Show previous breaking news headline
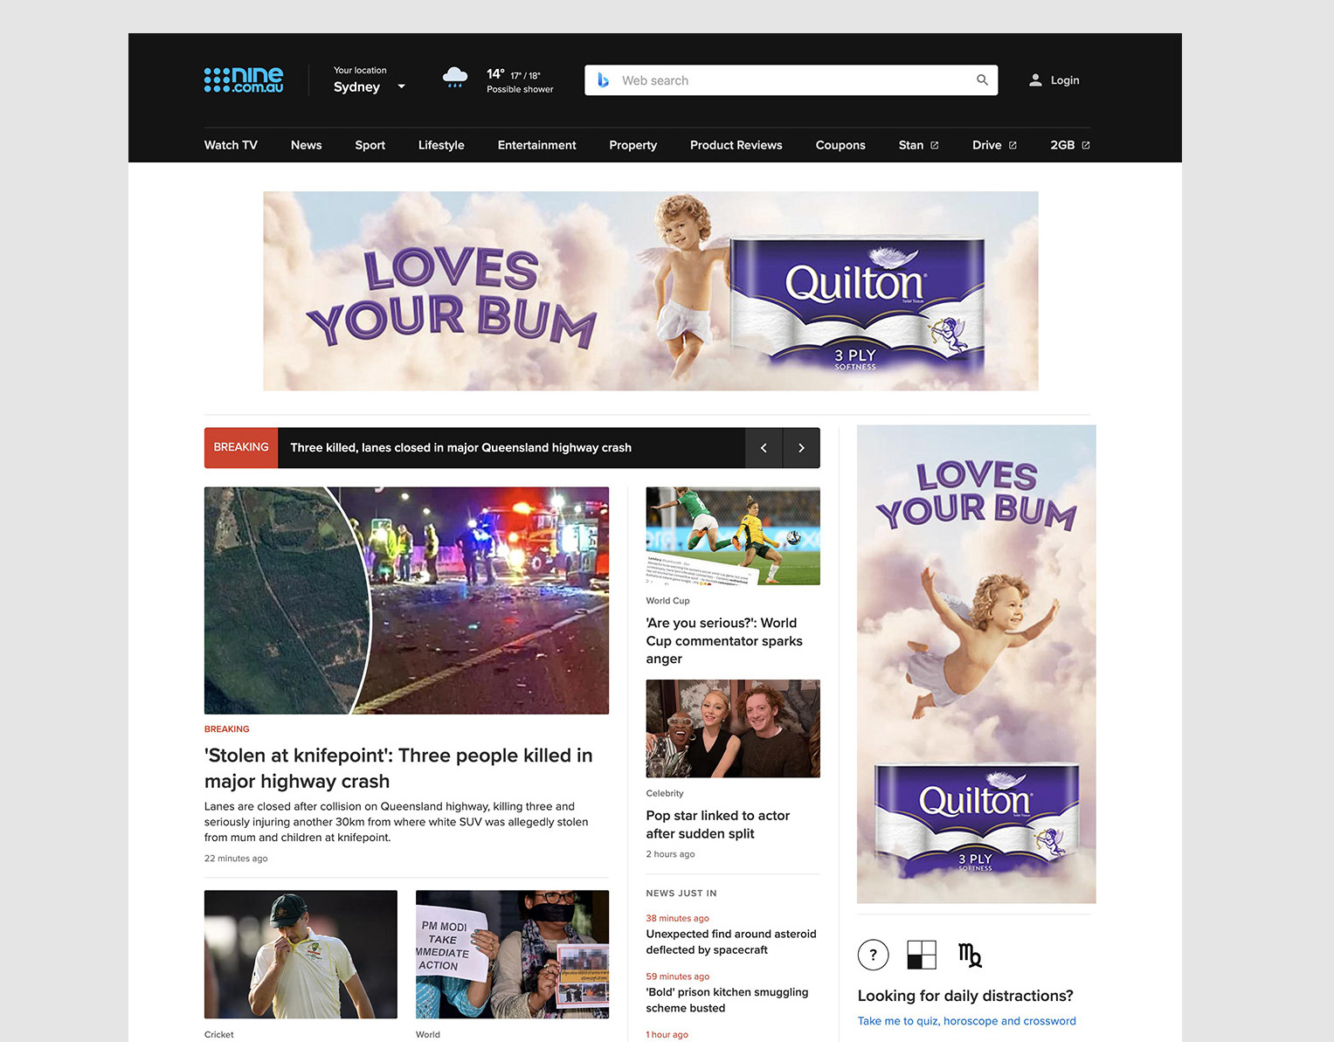1334x1042 pixels. coord(764,448)
